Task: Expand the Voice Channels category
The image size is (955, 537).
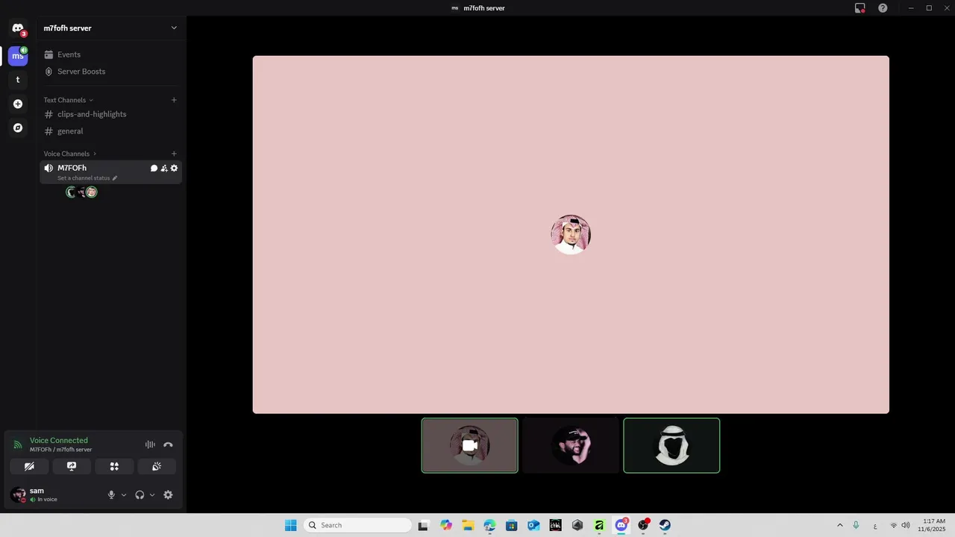Action: coord(70,154)
